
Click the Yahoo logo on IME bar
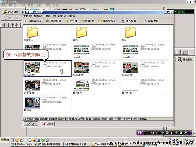pyautogui.click(x=140, y=133)
